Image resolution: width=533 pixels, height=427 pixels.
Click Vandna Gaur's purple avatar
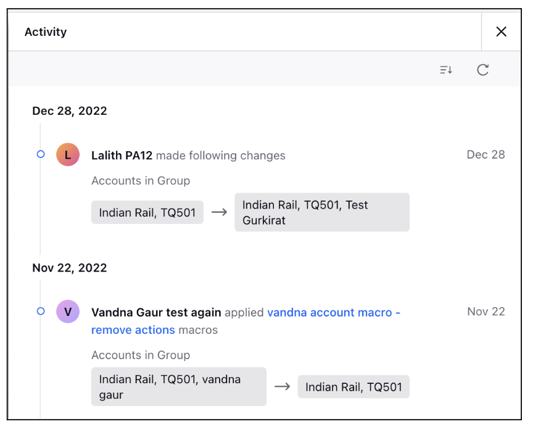point(68,312)
